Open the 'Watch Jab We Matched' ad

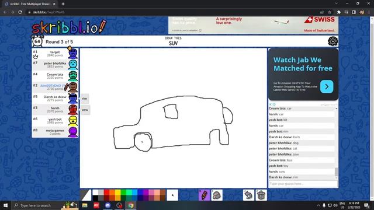pyautogui.click(x=303, y=74)
